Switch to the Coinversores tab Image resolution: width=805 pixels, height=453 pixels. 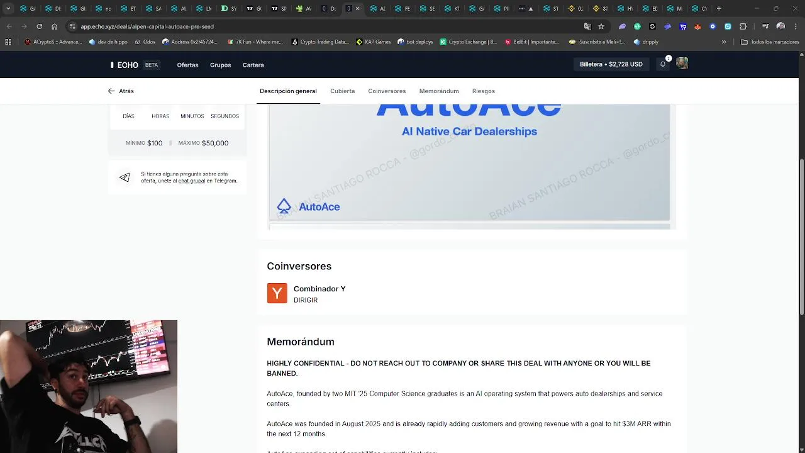387,91
